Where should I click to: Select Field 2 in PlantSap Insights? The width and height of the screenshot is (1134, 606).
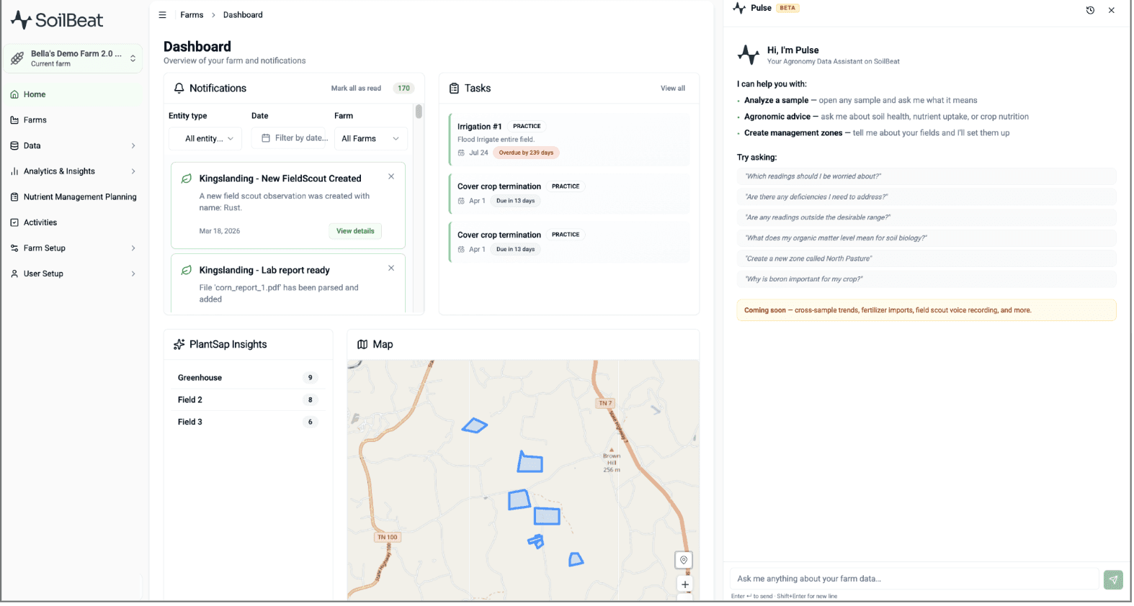click(247, 399)
